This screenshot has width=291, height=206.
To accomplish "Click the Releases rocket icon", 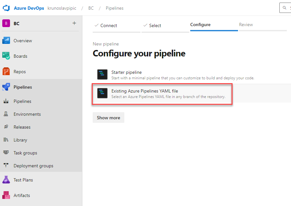I will (x=6, y=127).
